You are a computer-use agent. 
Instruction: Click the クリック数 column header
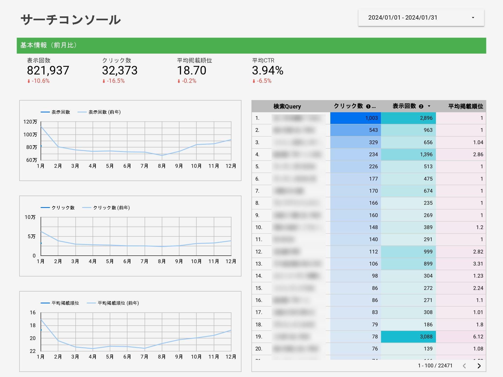348,106
